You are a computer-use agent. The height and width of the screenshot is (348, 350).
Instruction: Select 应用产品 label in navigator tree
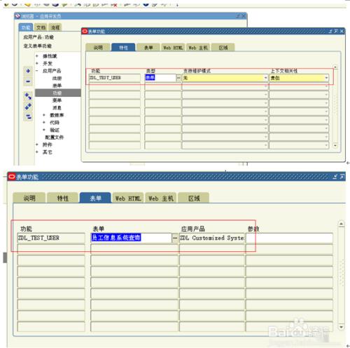[x=52, y=71]
